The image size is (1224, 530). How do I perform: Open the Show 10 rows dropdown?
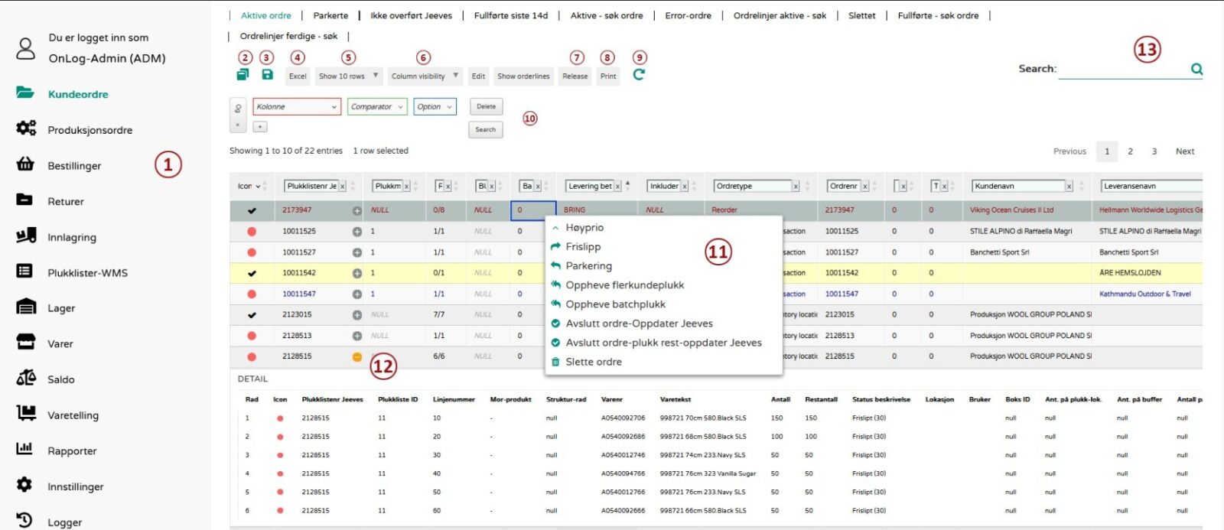click(348, 76)
